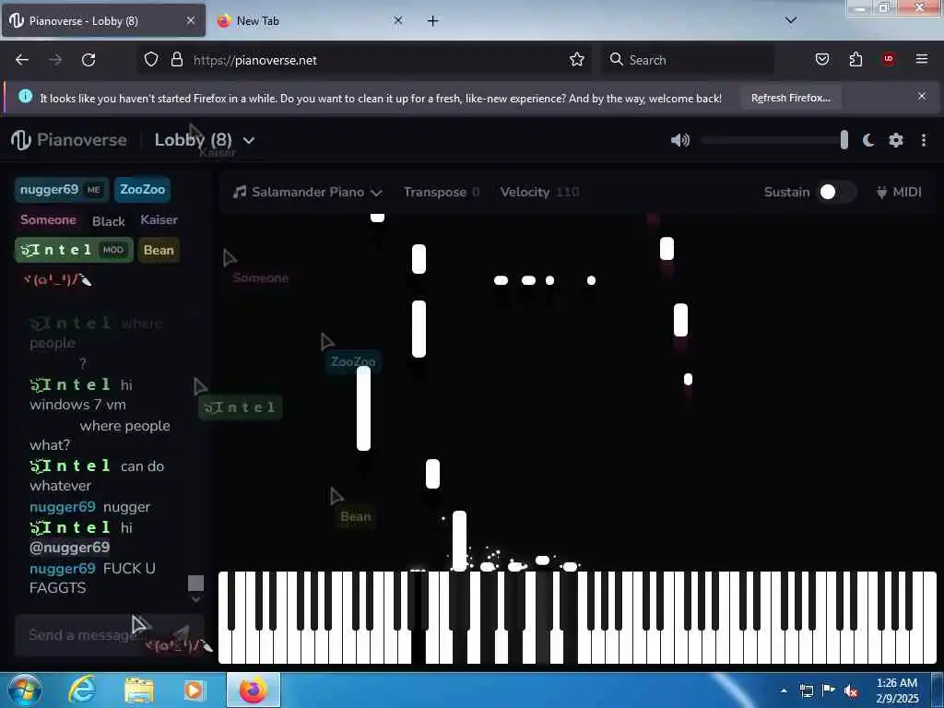Screen dimensions: 944x708
Task: Select user ZooZoo in the user list
Action: 142,190
